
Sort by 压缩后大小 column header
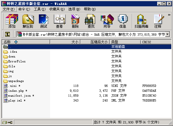pos(94,42)
